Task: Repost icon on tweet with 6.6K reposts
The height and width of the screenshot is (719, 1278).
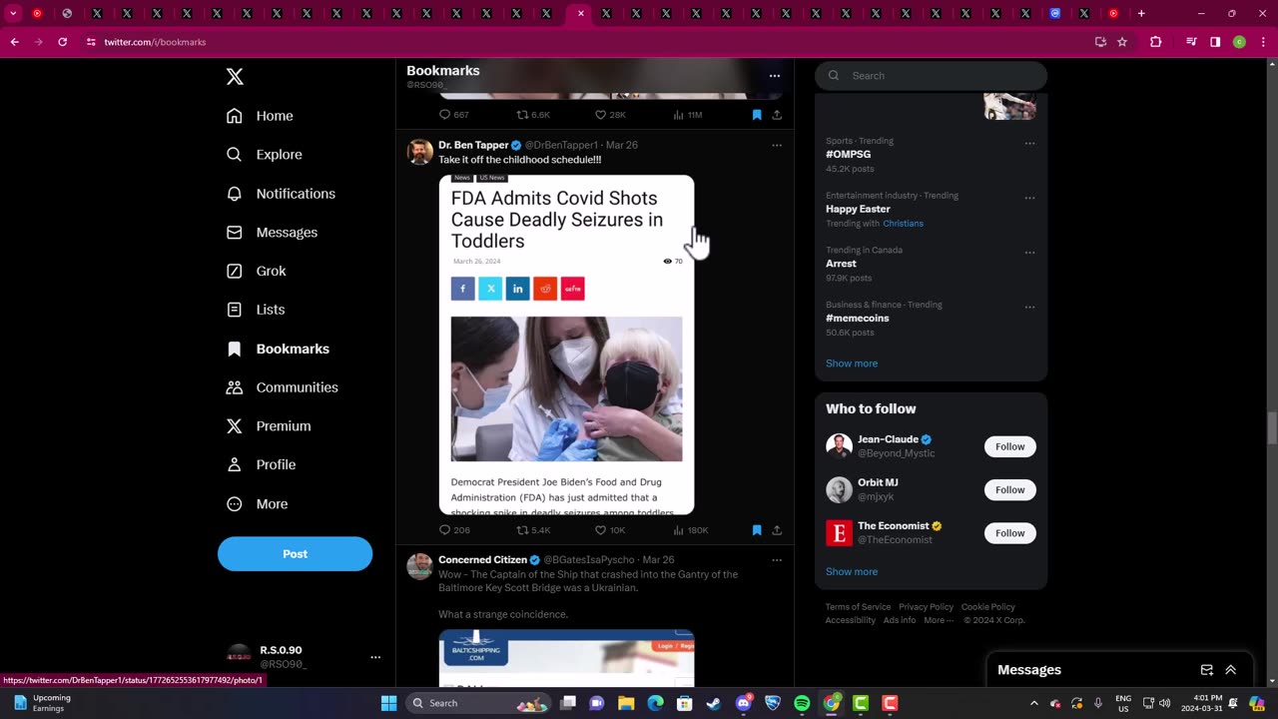Action: pyautogui.click(x=522, y=115)
